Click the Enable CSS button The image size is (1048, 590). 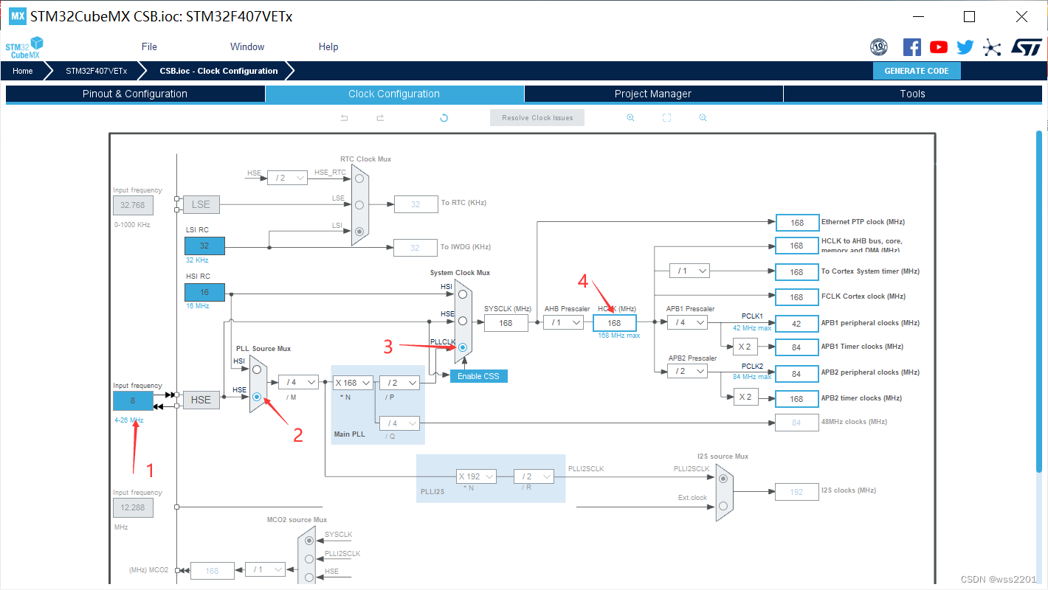(478, 376)
